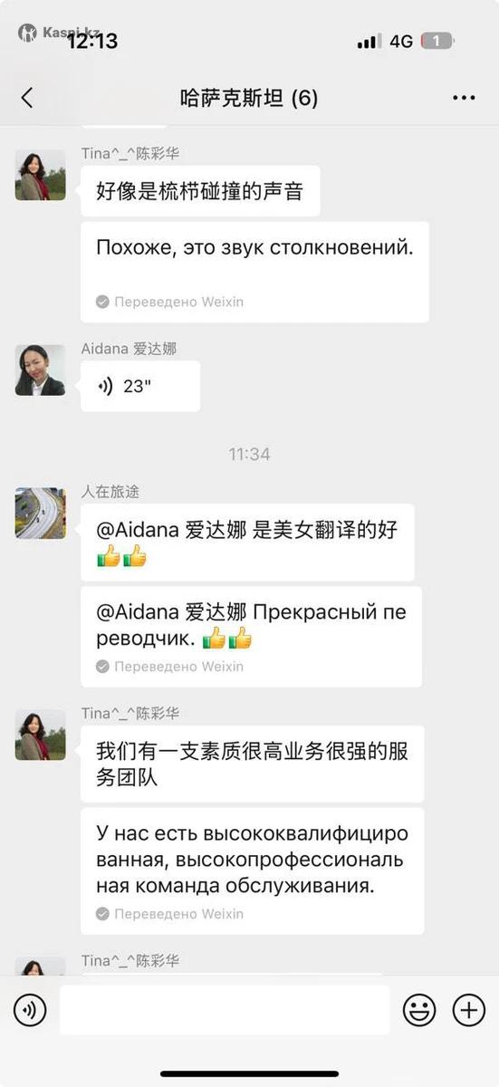Tap the message text input field

(225, 1010)
